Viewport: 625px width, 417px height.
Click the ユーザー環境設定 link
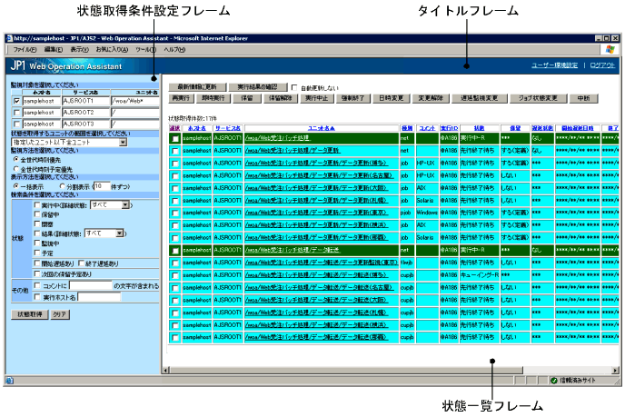pyautogui.click(x=554, y=65)
